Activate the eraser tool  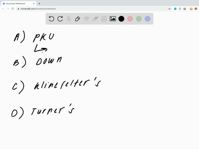pos(95,19)
